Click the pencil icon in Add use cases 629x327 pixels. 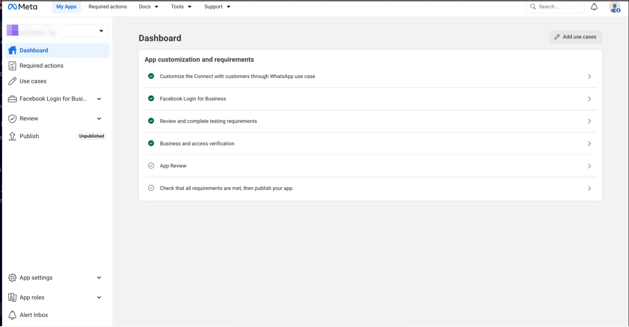pos(557,37)
